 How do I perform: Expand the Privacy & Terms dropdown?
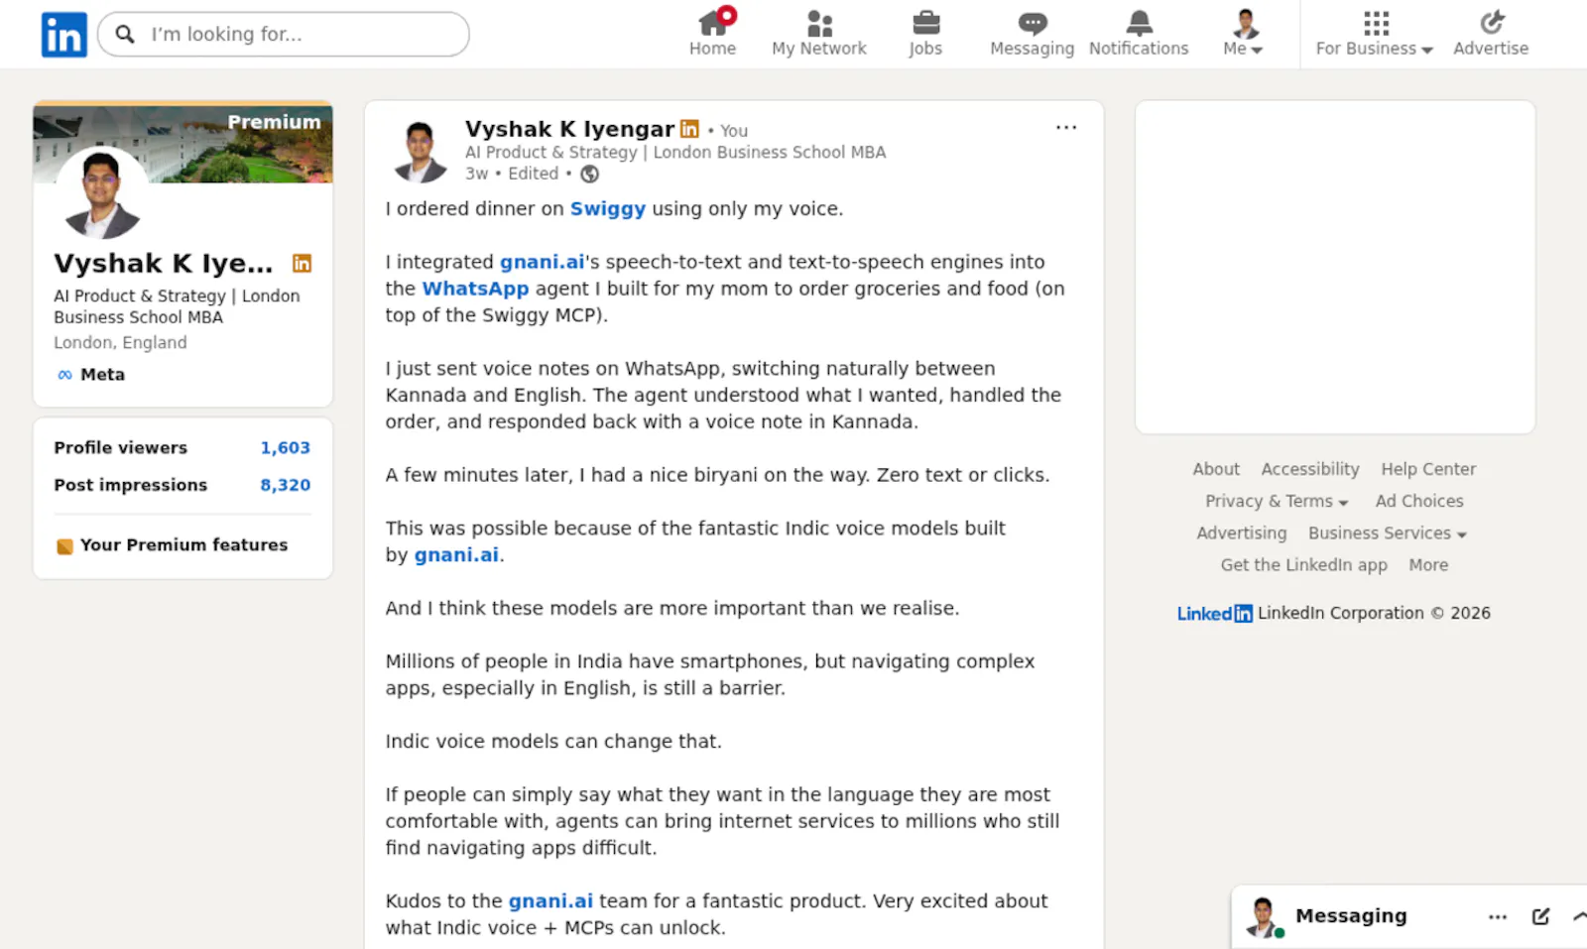coord(1277,501)
